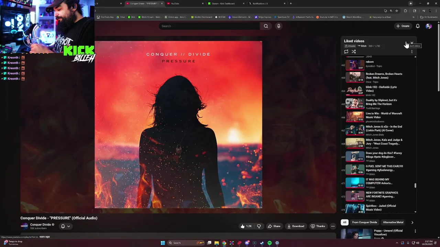The image size is (440, 247).
Task: Click the taskbar Search box
Action: click(186, 243)
